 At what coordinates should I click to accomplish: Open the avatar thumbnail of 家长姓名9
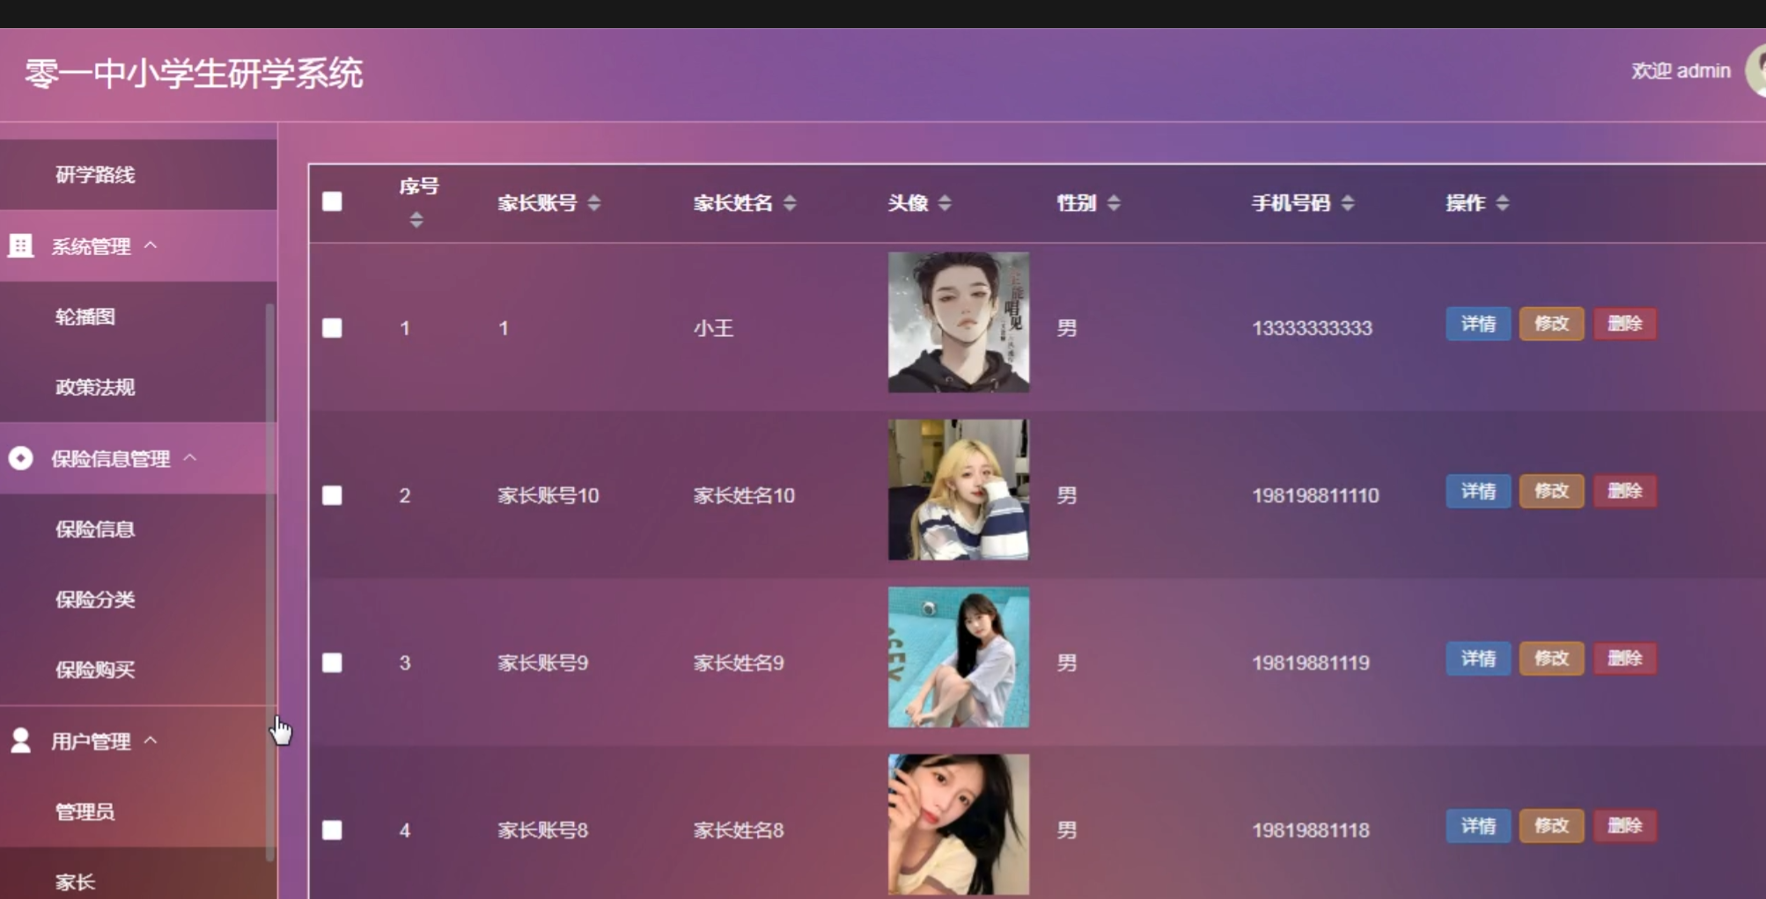tap(959, 657)
